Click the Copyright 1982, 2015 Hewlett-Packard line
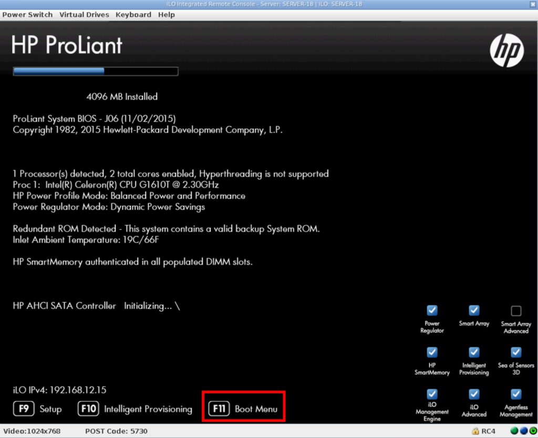 pyautogui.click(x=148, y=130)
